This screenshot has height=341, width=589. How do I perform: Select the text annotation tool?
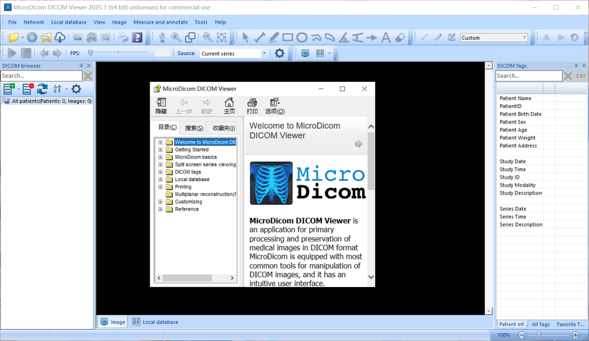click(x=386, y=37)
